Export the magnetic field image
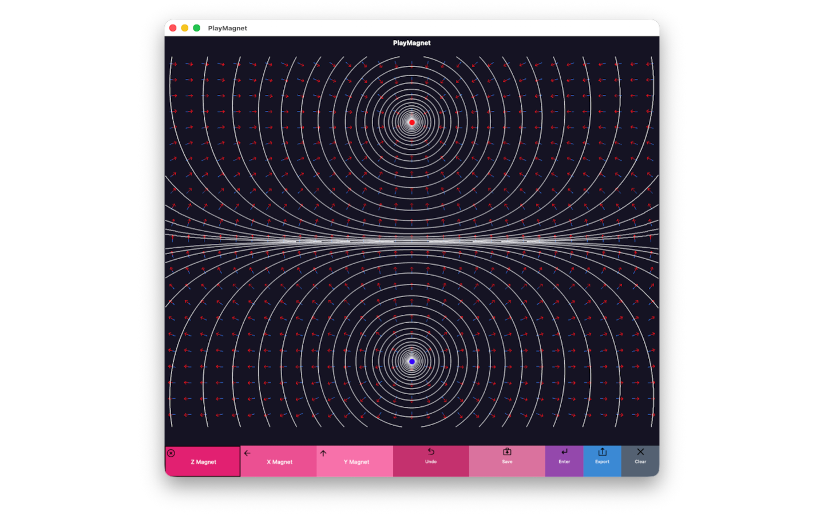The height and width of the screenshot is (515, 824). click(602, 461)
